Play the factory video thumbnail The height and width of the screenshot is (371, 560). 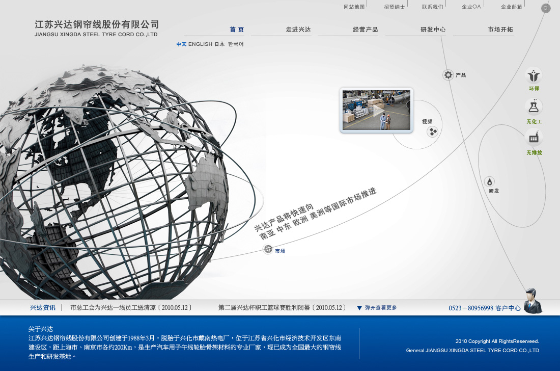[376, 110]
